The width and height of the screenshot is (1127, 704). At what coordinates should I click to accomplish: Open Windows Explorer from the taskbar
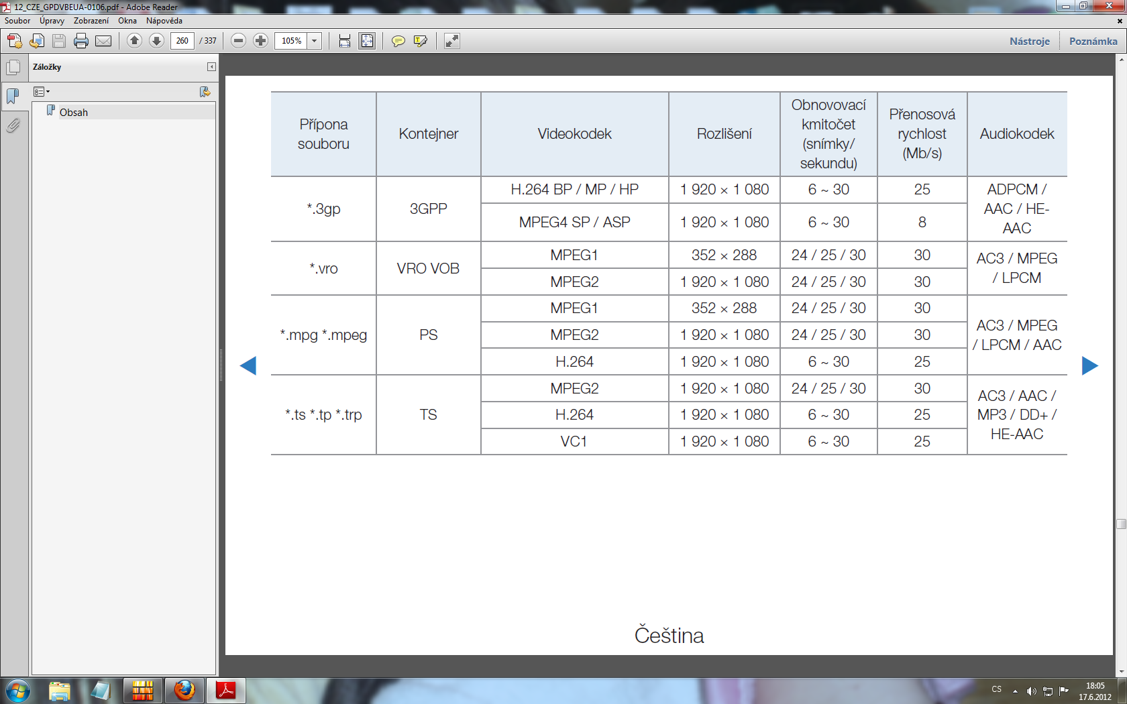[x=60, y=691]
